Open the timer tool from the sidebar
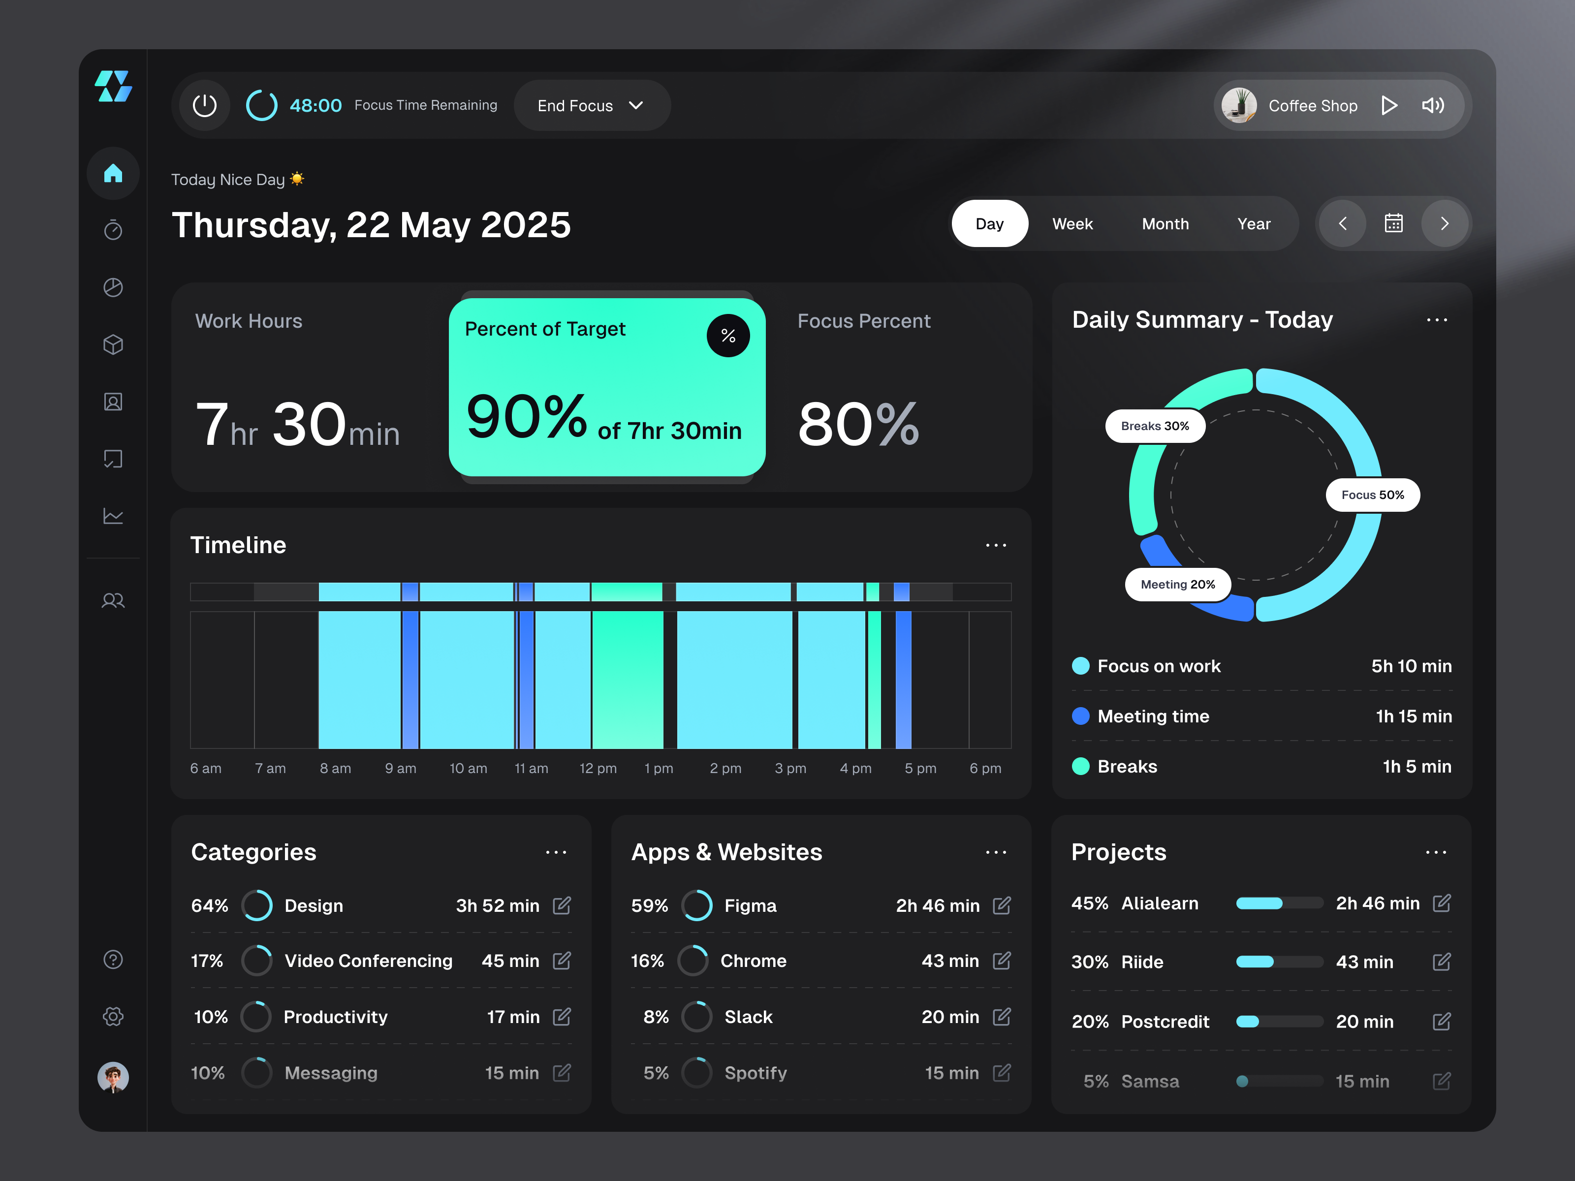The width and height of the screenshot is (1575, 1181). (x=113, y=230)
